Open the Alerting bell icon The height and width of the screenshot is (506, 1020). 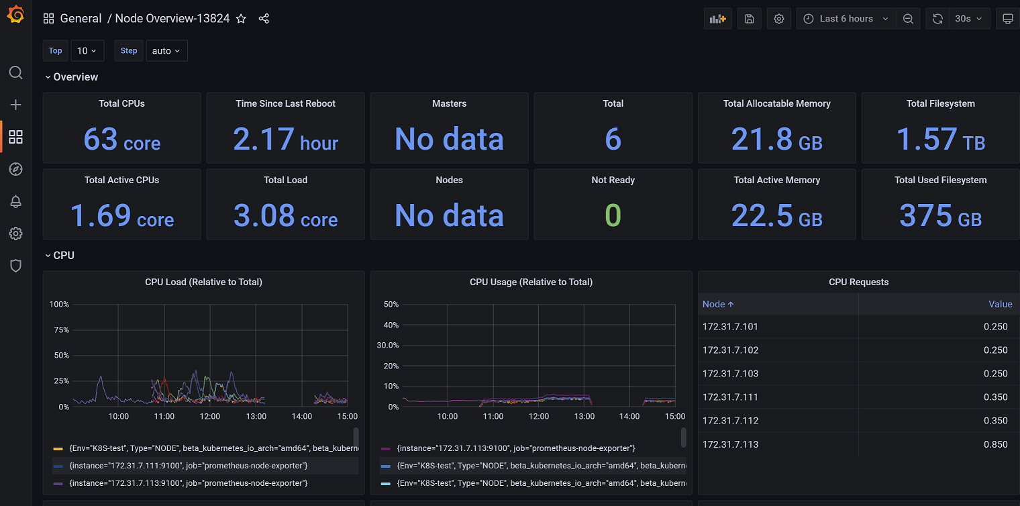coord(16,201)
